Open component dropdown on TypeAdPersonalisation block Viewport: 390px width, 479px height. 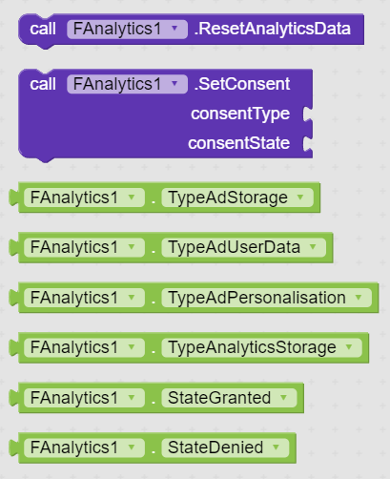coord(84,298)
